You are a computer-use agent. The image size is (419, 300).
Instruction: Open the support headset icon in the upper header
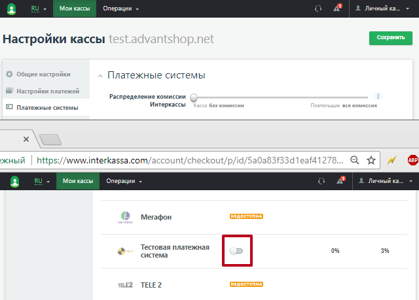click(318, 8)
